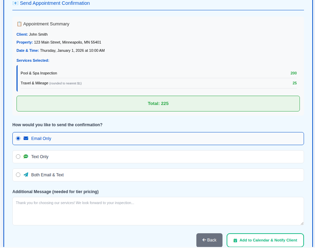Click the calendar plus icon on notify button
This screenshot has width=315, height=248.
pyautogui.click(x=235, y=240)
